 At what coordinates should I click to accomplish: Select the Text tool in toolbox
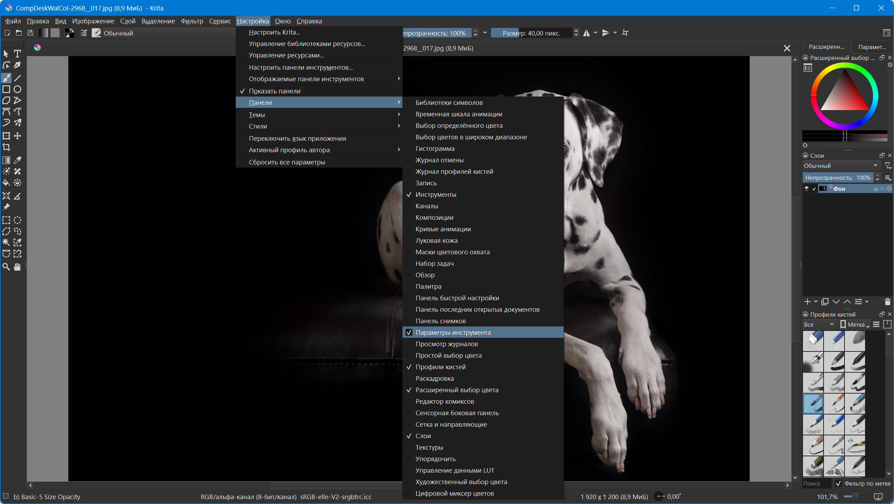pos(17,54)
